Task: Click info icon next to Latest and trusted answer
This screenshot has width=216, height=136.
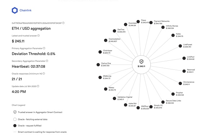Action: (x=39, y=36)
